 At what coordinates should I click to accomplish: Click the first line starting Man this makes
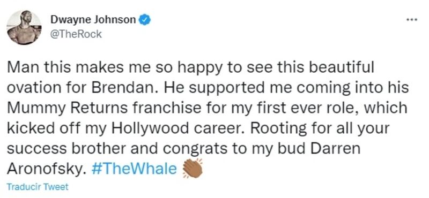(190, 68)
